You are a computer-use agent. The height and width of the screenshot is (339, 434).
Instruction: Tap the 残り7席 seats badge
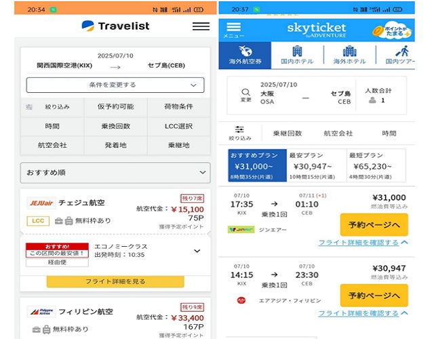click(x=192, y=199)
